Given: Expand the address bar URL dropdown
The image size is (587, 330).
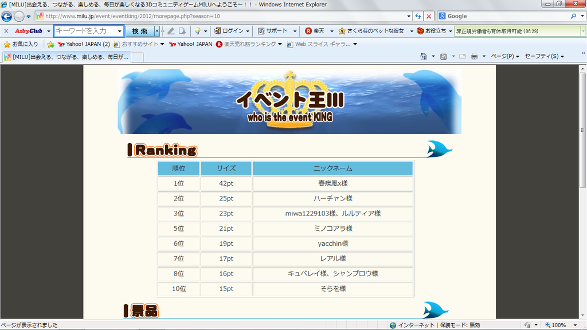Looking at the screenshot, I should tap(409, 17).
